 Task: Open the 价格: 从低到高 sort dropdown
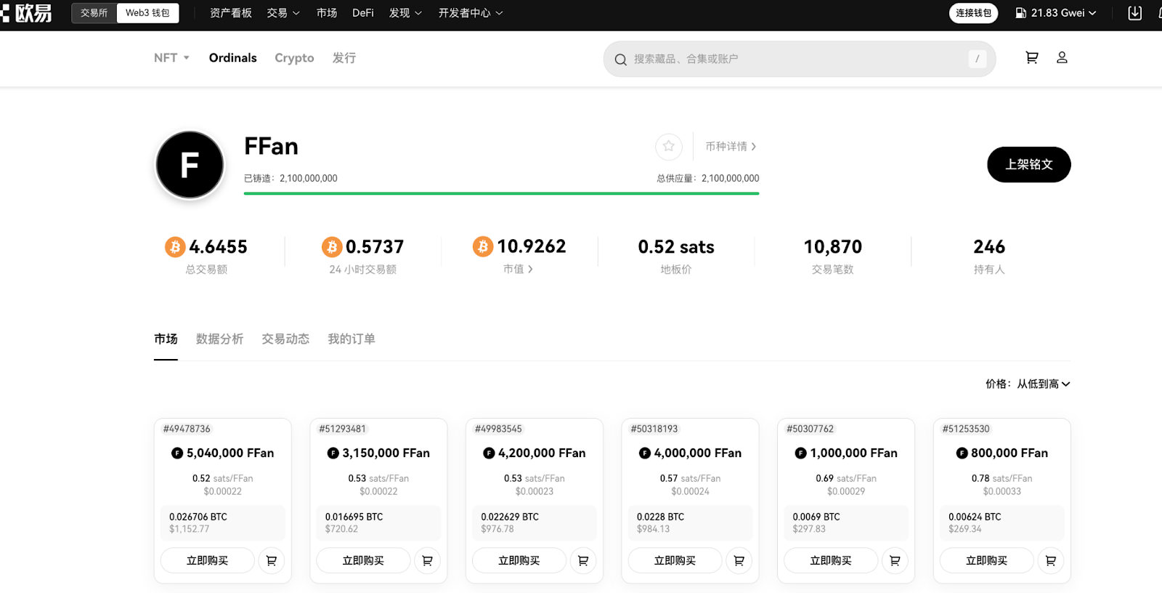pyautogui.click(x=1028, y=384)
